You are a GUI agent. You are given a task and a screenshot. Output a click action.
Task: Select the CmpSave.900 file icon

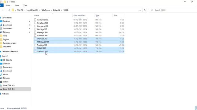[x=35, y=23]
